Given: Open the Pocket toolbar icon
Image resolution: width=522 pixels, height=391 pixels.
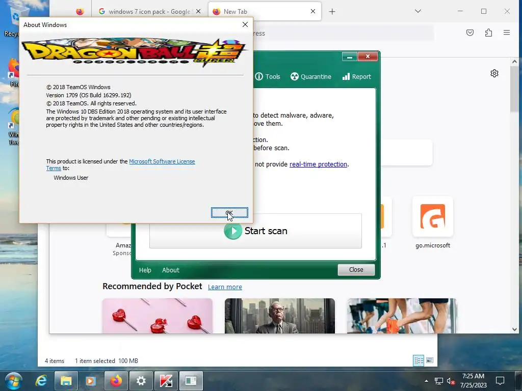Looking at the screenshot, I should click(x=469, y=33).
